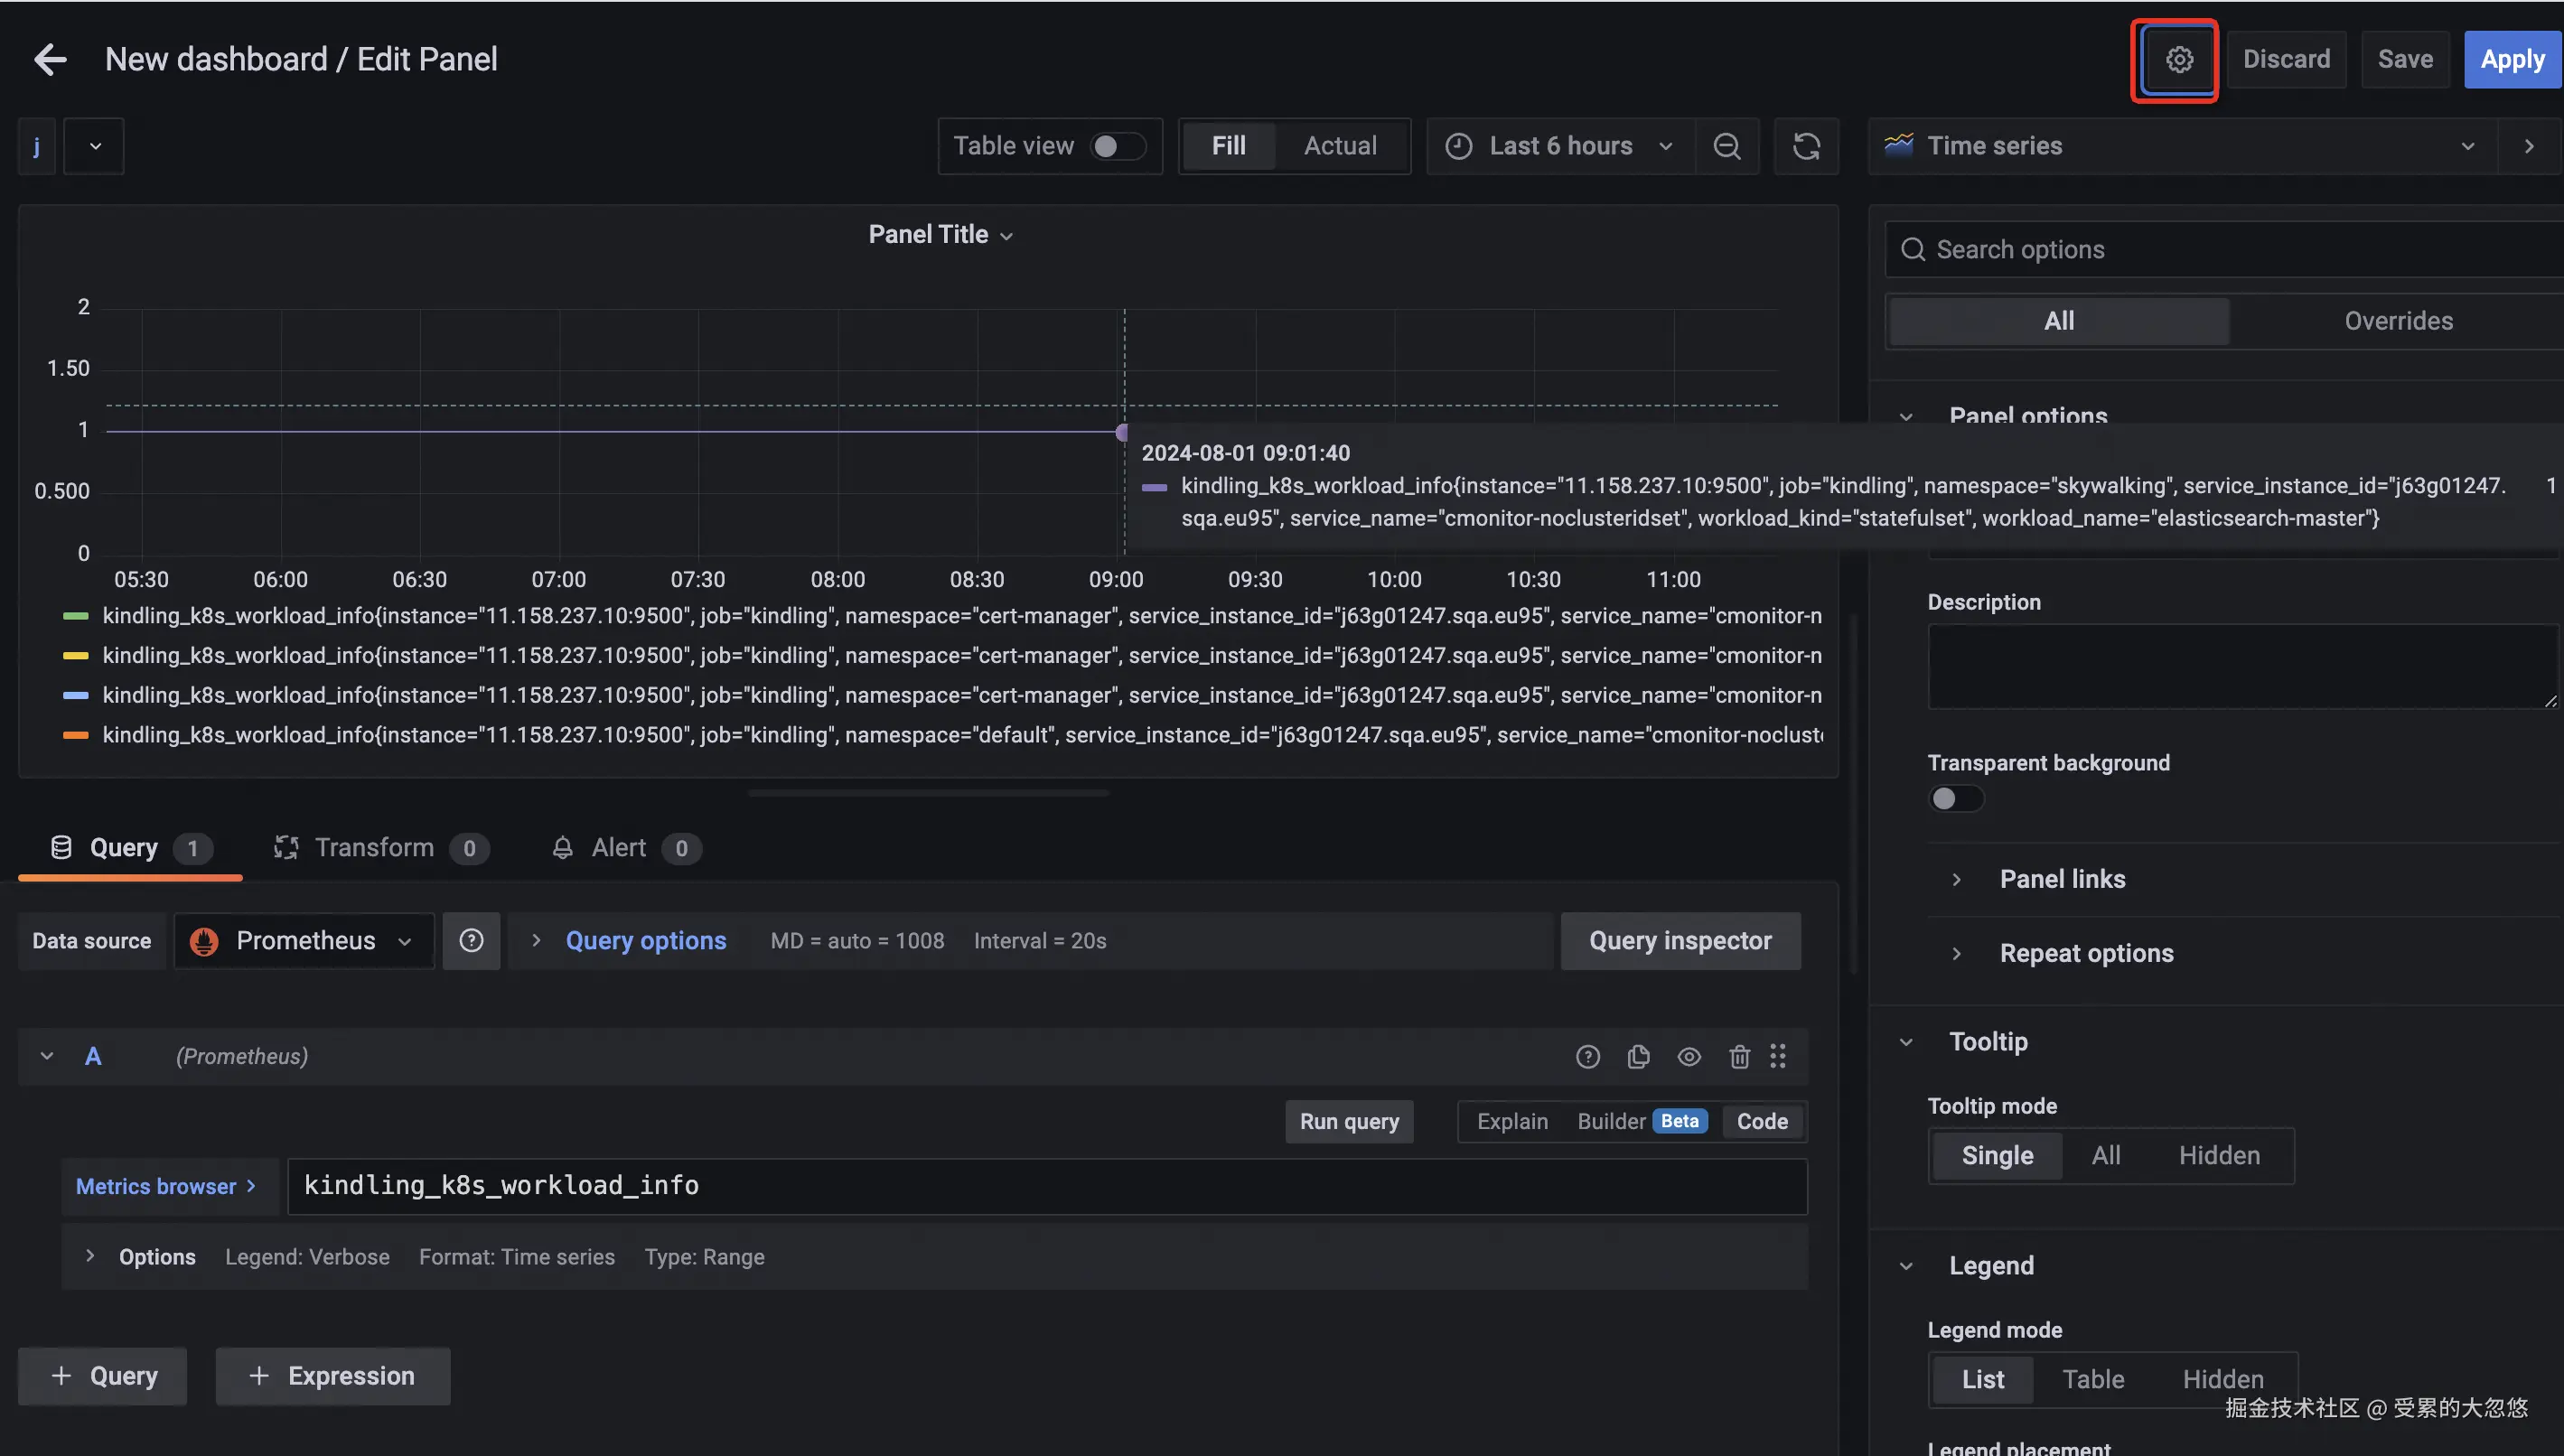Screen dimensions: 2564x1456
Task: Enable Transparent background switch
Action: pyautogui.click(x=1955, y=799)
